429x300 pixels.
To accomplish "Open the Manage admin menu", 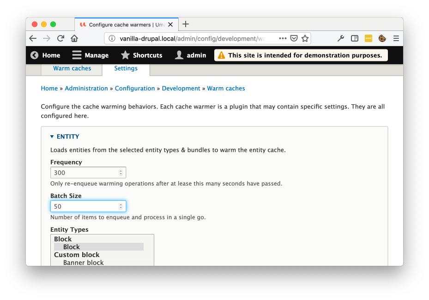I will 91,55.
